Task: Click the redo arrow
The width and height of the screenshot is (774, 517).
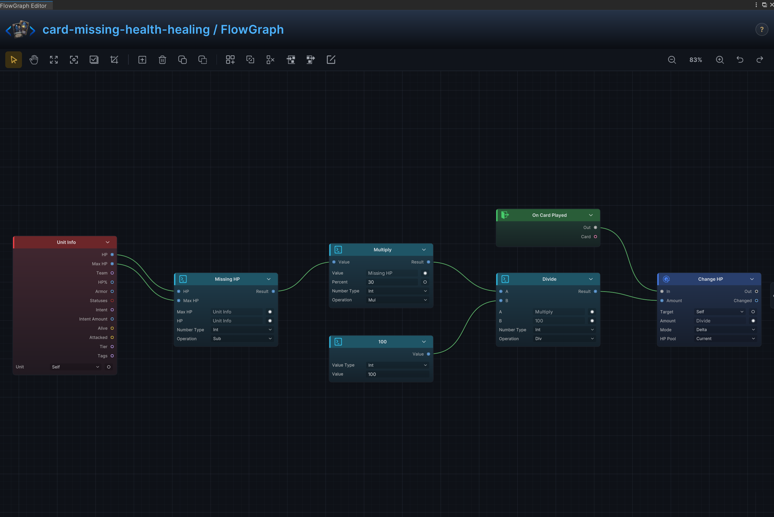Action: (760, 60)
